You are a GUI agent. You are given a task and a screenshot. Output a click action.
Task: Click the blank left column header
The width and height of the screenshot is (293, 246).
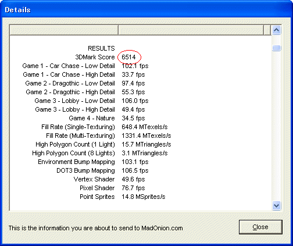click(x=64, y=30)
